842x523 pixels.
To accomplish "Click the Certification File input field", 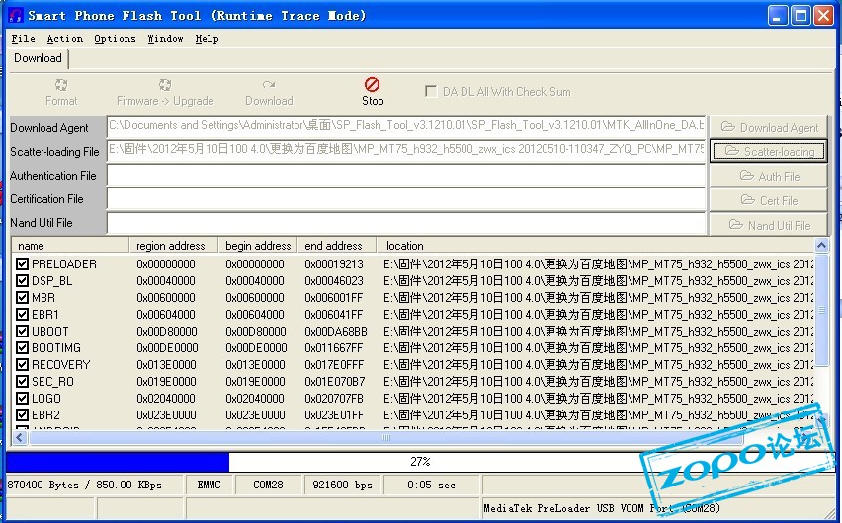I will 406,199.
